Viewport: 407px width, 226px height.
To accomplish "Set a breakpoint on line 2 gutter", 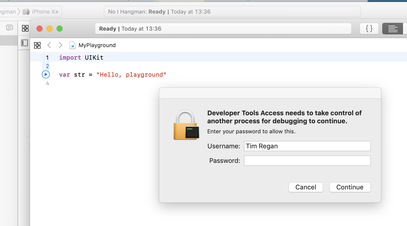I will coord(47,66).
